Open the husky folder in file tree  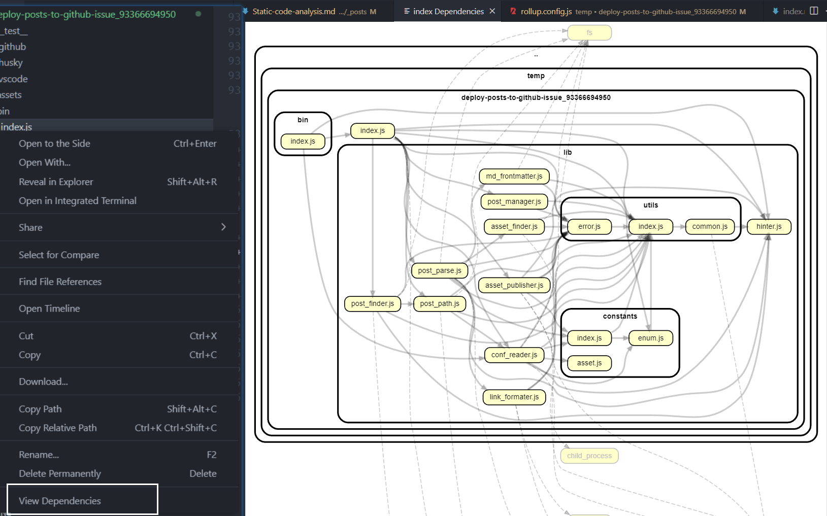click(11, 63)
